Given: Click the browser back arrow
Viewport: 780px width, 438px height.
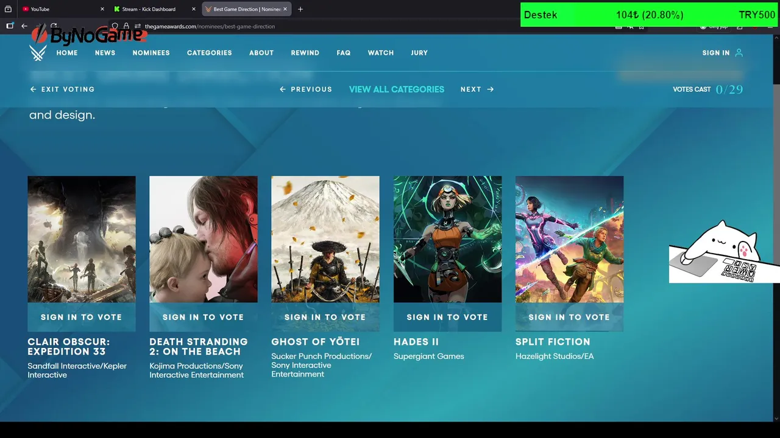Looking at the screenshot, I should [24, 26].
